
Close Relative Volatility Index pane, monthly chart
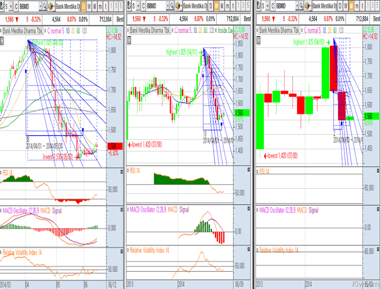tap(378, 249)
